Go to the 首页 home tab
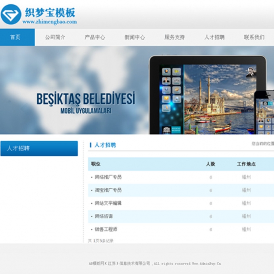Viewport: 274px width, 274px height. tap(17, 37)
